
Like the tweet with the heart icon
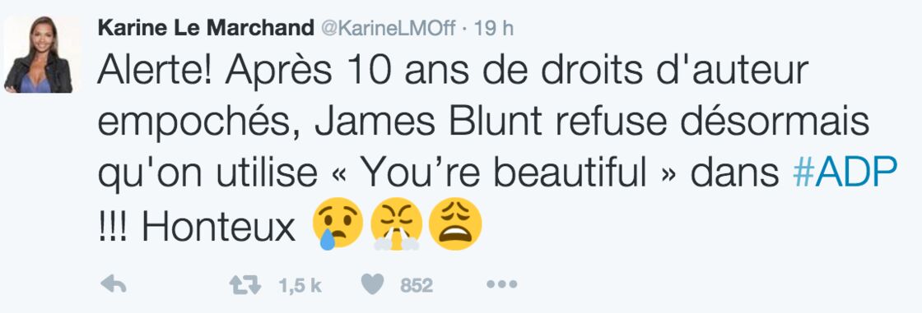pos(371,285)
